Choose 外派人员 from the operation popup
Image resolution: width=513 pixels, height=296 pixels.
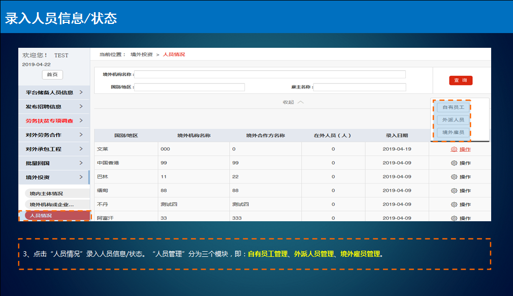[x=453, y=120]
